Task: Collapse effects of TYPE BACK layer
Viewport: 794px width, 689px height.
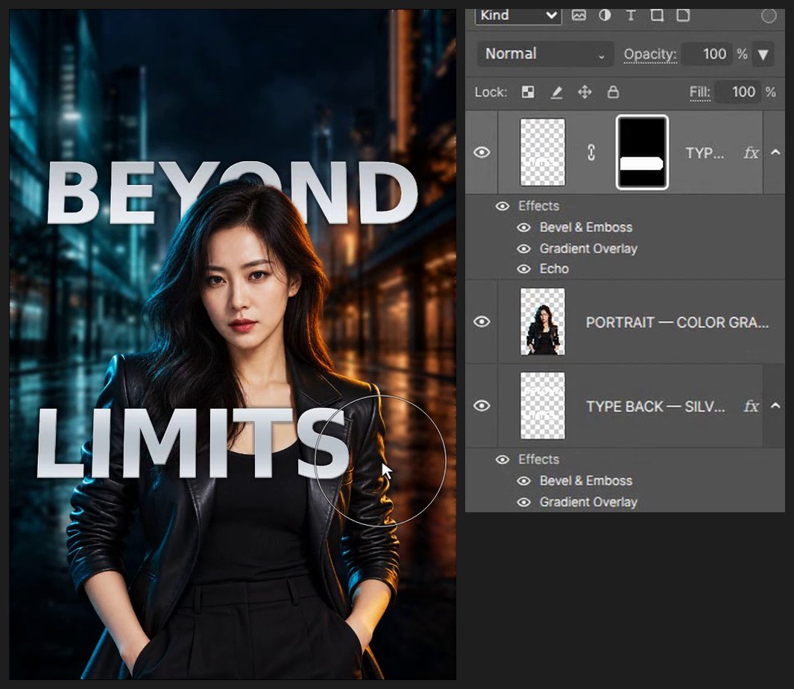Action: 775,406
